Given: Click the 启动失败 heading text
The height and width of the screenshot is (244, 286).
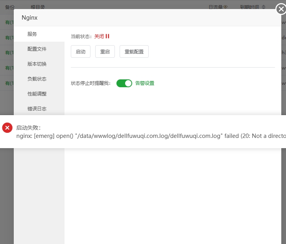Looking at the screenshot, I should click(28, 128).
